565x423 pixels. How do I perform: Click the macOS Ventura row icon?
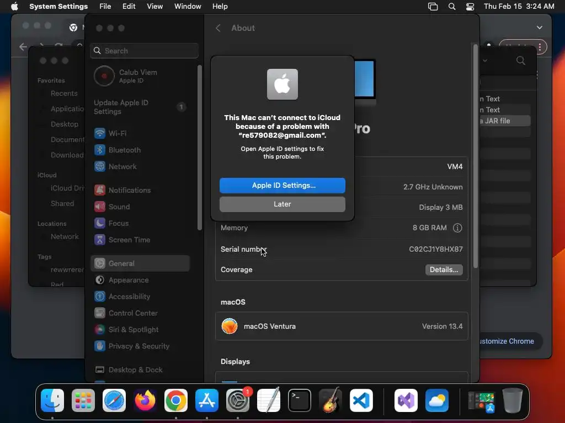[x=230, y=326]
